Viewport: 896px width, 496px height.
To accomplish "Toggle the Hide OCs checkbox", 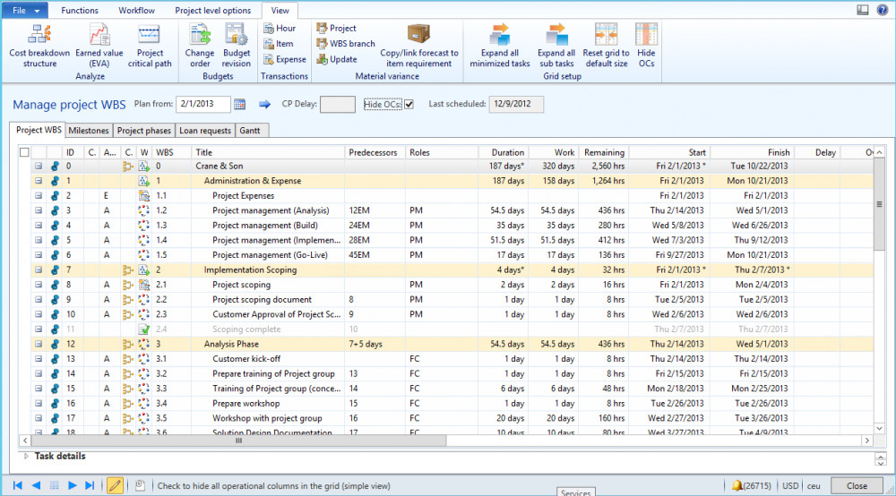I will click(x=409, y=105).
